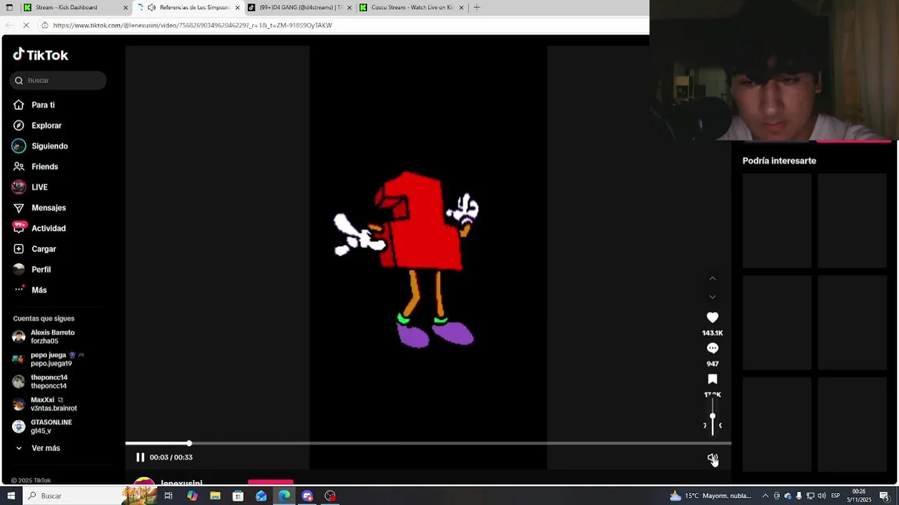
Task: Open the Actividad notifications
Action: pyautogui.click(x=48, y=228)
